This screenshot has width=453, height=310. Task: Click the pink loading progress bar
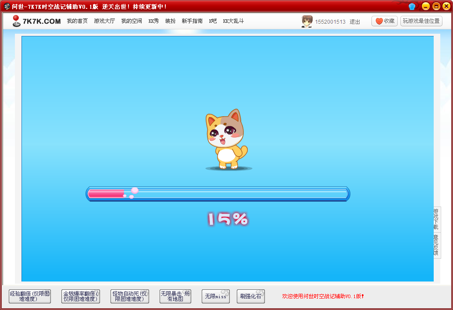218,194
